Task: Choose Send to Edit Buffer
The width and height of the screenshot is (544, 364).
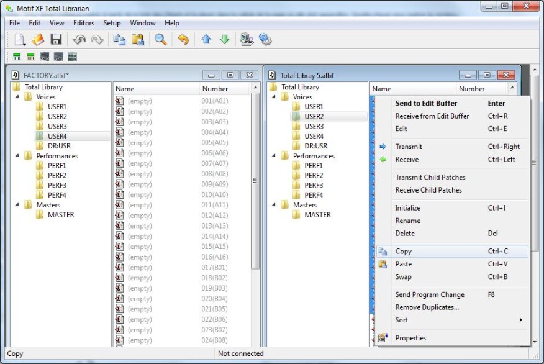Action: 453,103
